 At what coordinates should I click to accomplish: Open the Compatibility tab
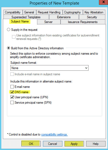(x=13, y=12)
